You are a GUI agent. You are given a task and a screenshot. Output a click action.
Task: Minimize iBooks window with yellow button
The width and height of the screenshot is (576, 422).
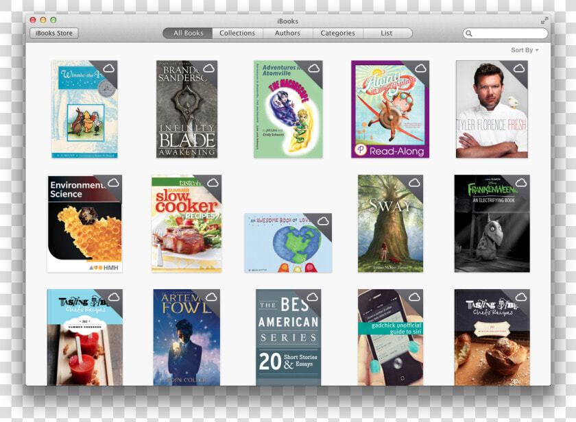pos(43,20)
